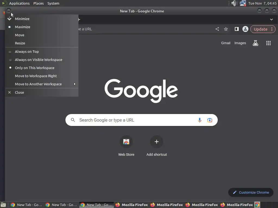This screenshot has height=208, width=278.
Task: Open the Chrome profile avatar
Action: [x=245, y=29]
